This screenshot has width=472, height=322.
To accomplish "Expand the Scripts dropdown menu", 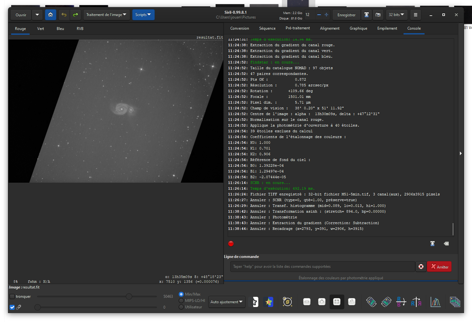I will 143,15.
